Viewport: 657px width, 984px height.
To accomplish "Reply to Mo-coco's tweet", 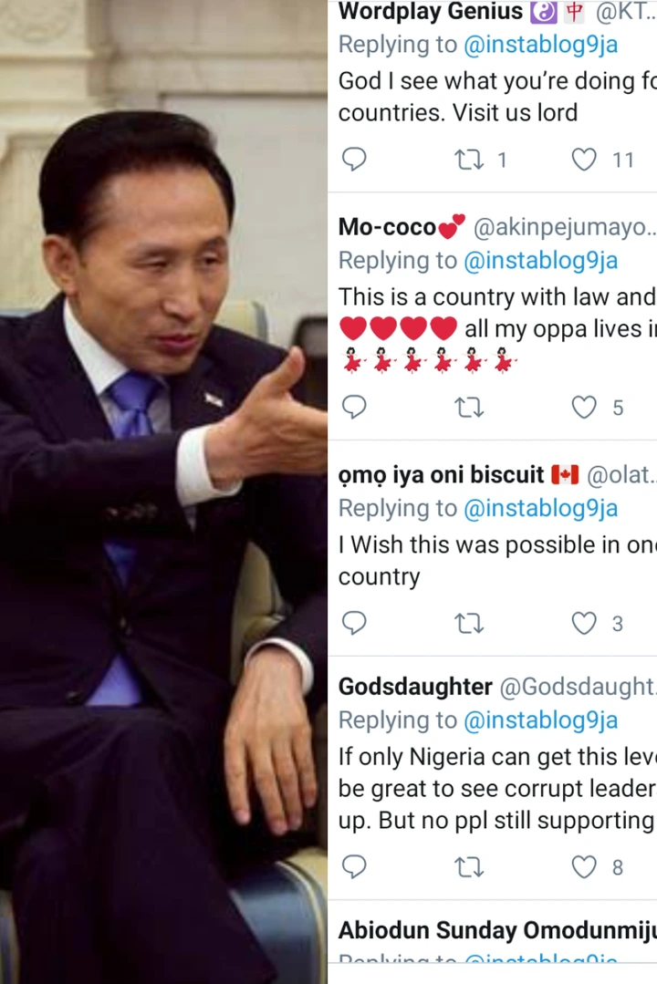I will click(354, 407).
